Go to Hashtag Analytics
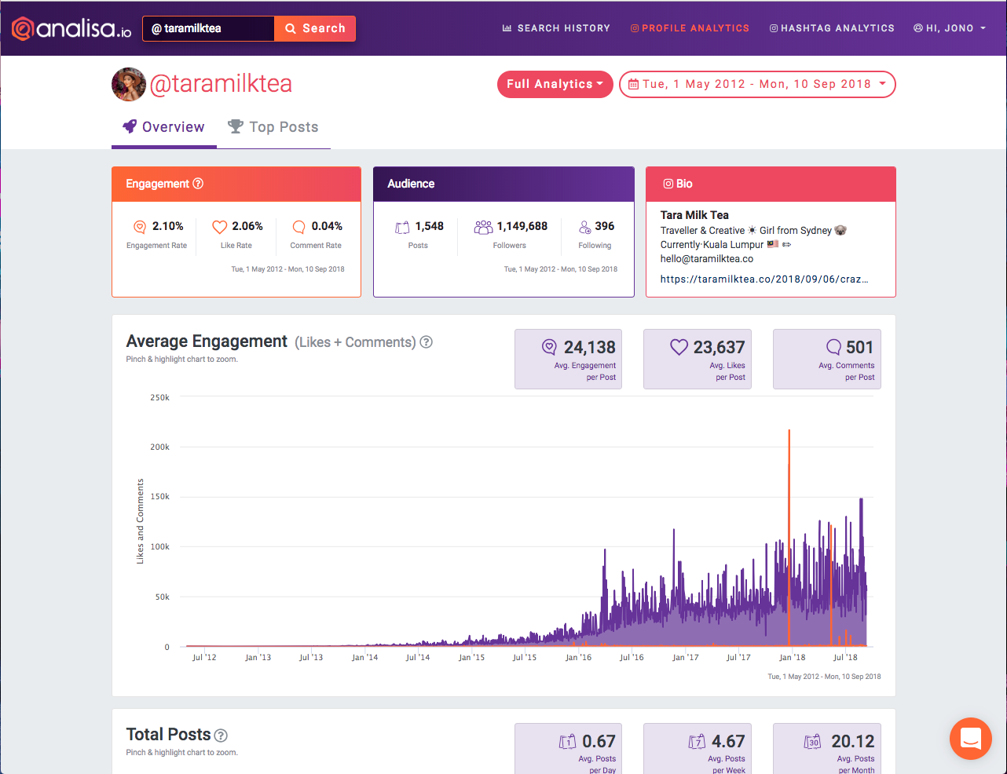Image resolution: width=1007 pixels, height=774 pixels. pos(833,28)
